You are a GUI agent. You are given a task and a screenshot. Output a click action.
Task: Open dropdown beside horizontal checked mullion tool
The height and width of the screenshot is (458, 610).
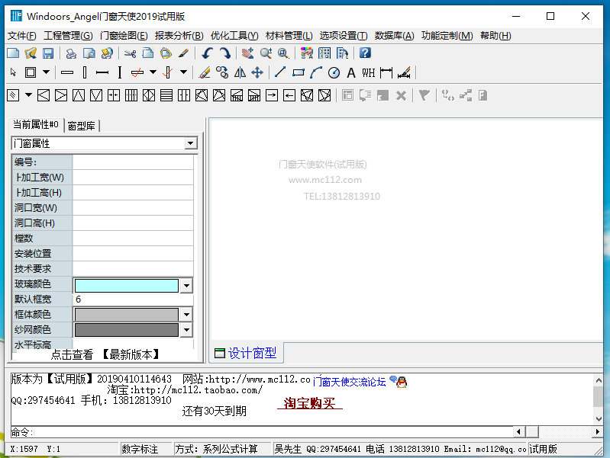pos(153,72)
